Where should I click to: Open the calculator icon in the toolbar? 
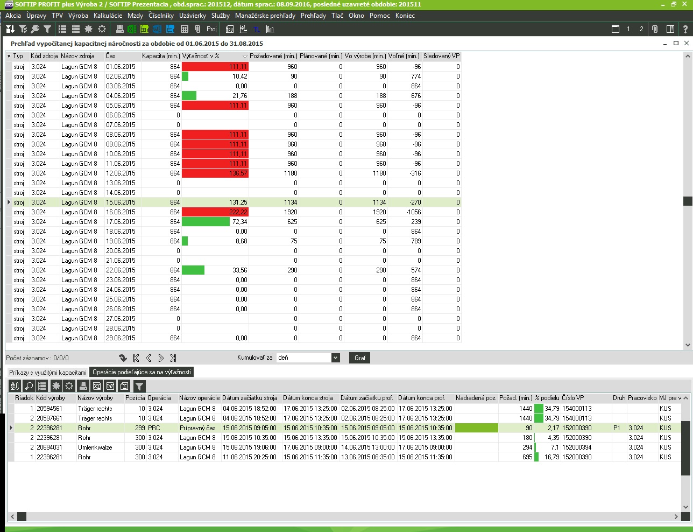click(x=185, y=29)
